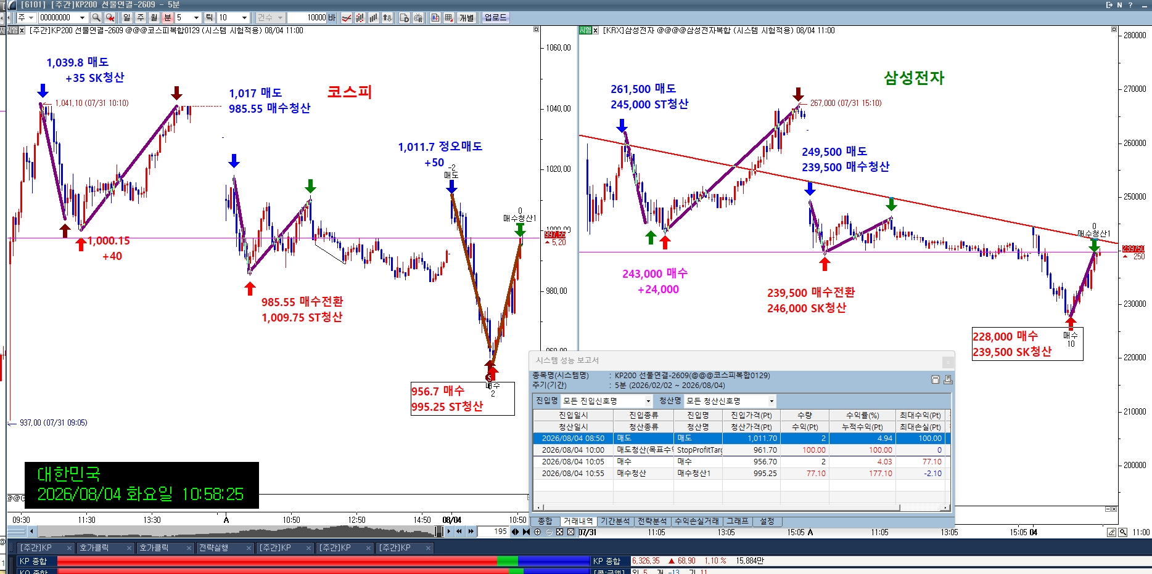1152x574 pixels.
Task: Click the magnifier icon at the Samsung chart corner
Action: 1123,532
